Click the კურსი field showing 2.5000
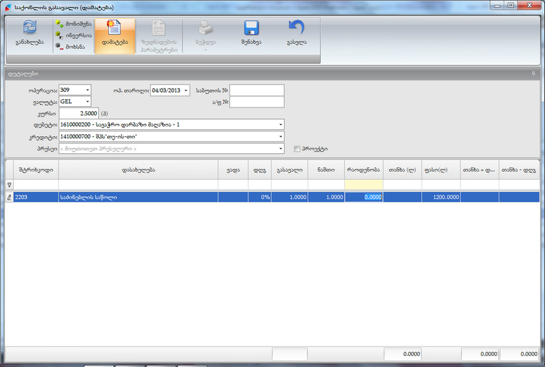 [79, 113]
